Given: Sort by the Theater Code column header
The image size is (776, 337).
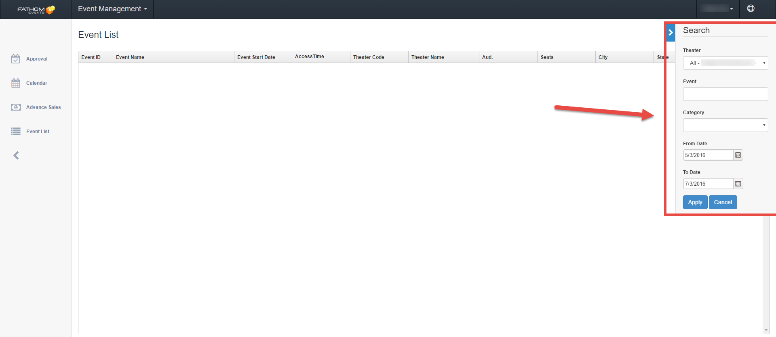Looking at the screenshot, I should tap(369, 57).
